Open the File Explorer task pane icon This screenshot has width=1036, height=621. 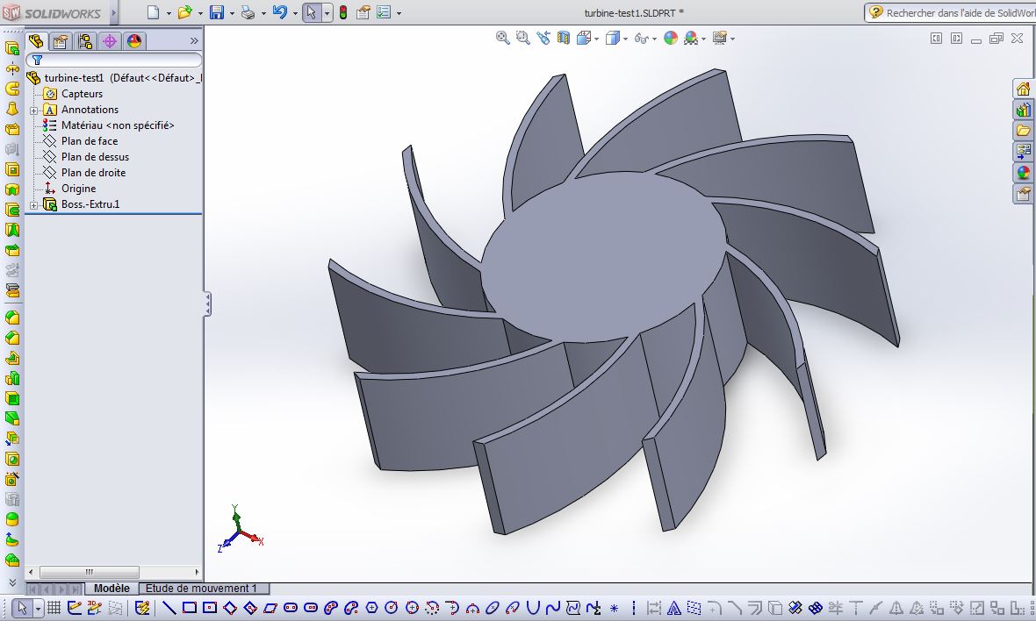click(1023, 131)
